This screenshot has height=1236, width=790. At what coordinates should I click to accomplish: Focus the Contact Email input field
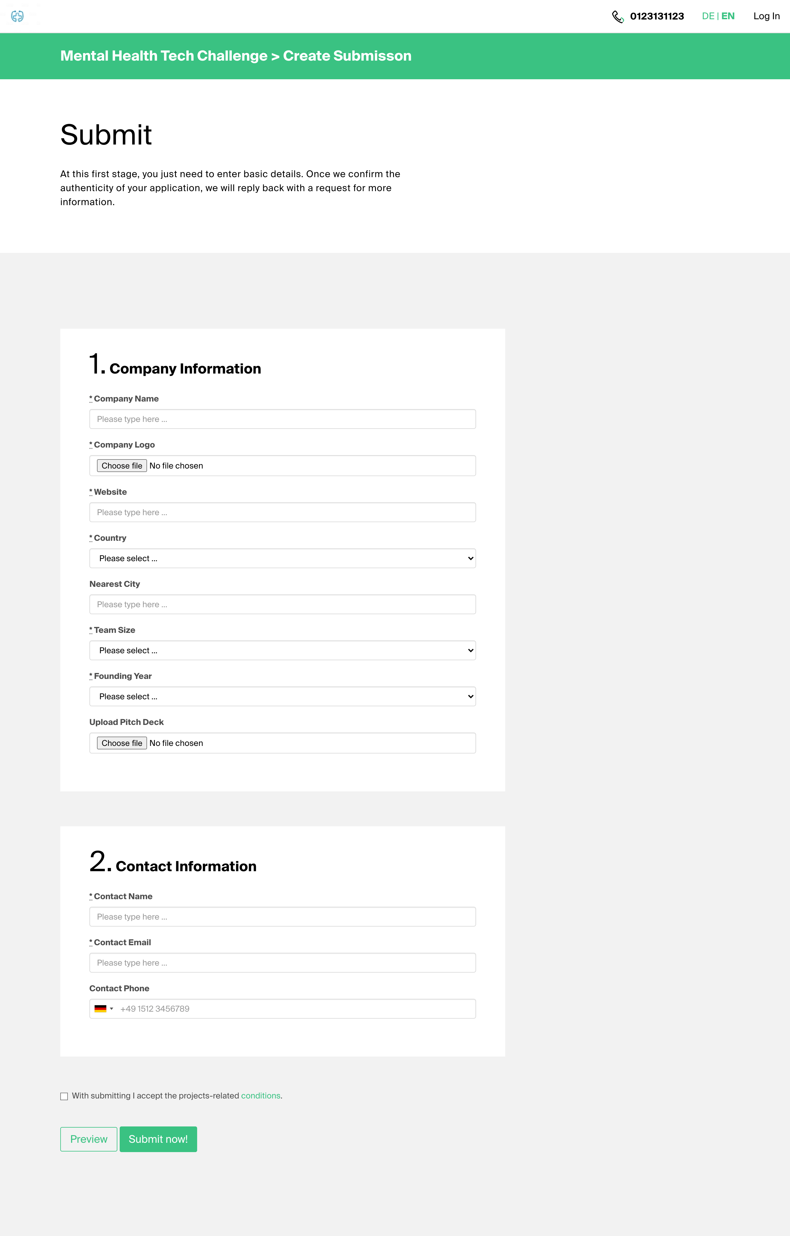click(x=283, y=962)
